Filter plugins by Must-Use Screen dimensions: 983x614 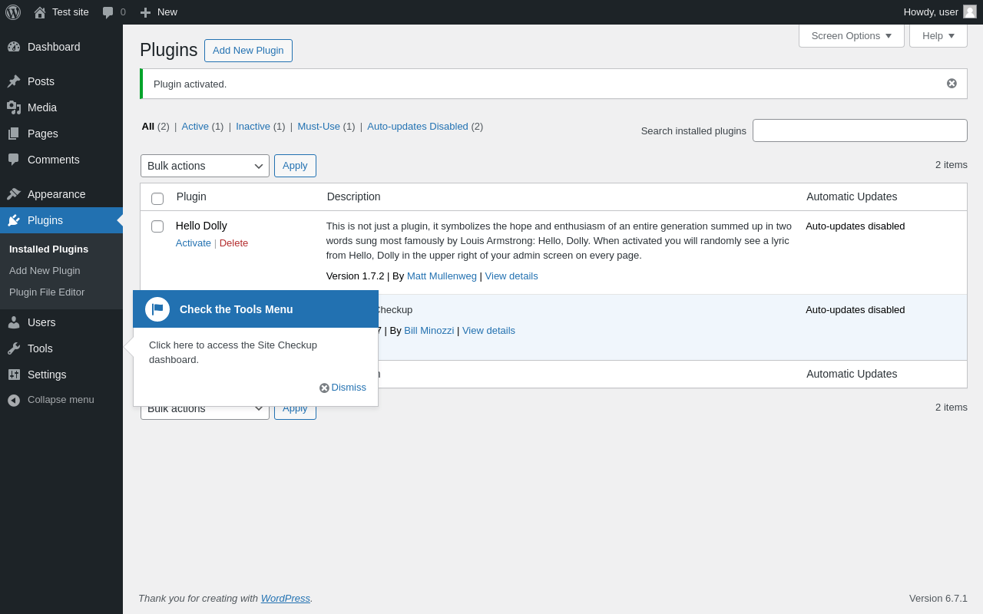click(x=319, y=127)
